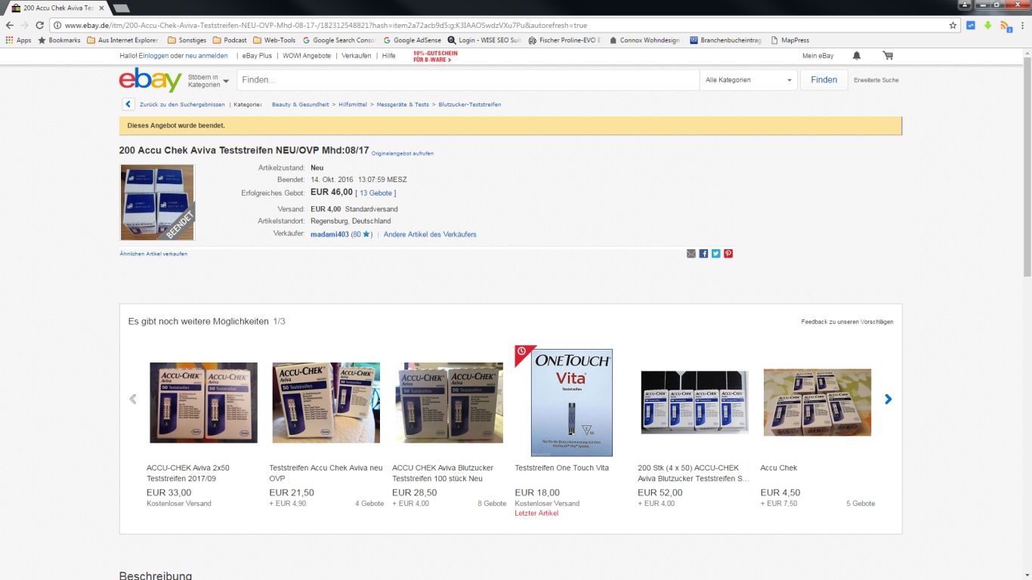This screenshot has width=1032, height=580.
Task: Open the eBay shopping cart icon
Action: tap(888, 56)
